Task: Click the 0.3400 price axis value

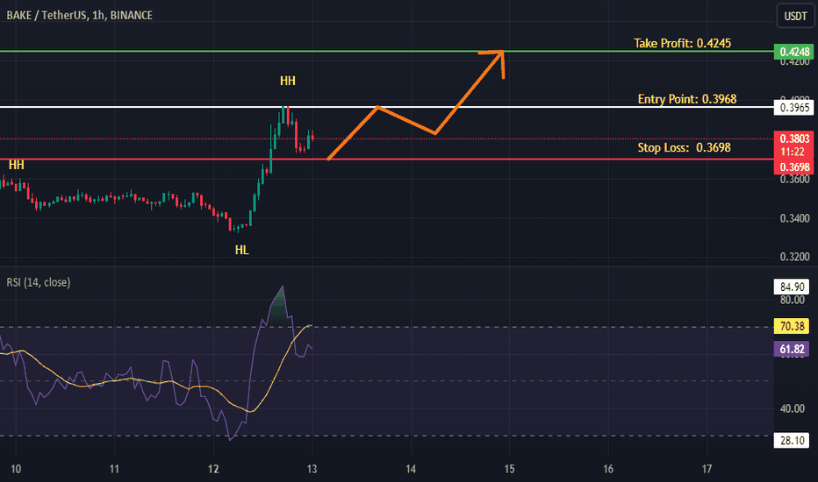Action: [794, 218]
